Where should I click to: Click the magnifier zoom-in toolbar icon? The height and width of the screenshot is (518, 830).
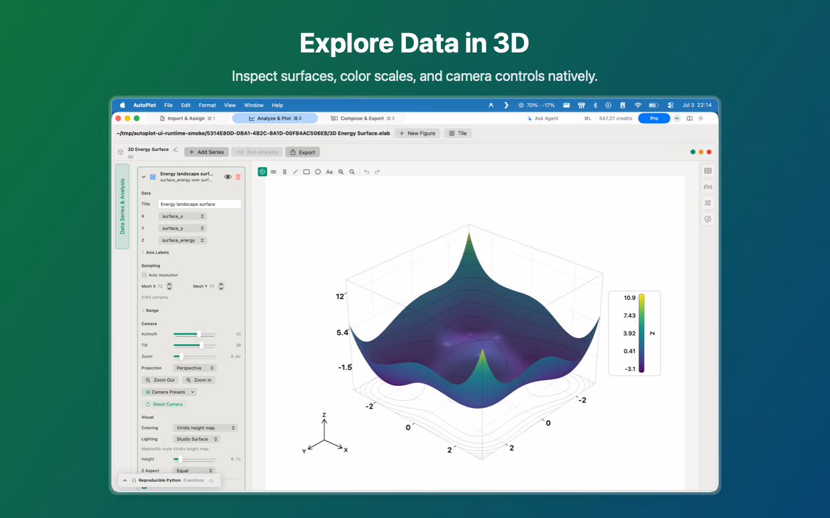[x=341, y=172]
